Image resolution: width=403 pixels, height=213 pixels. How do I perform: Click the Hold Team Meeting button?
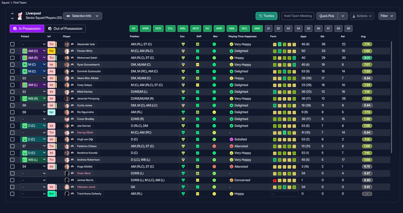pyautogui.click(x=298, y=16)
